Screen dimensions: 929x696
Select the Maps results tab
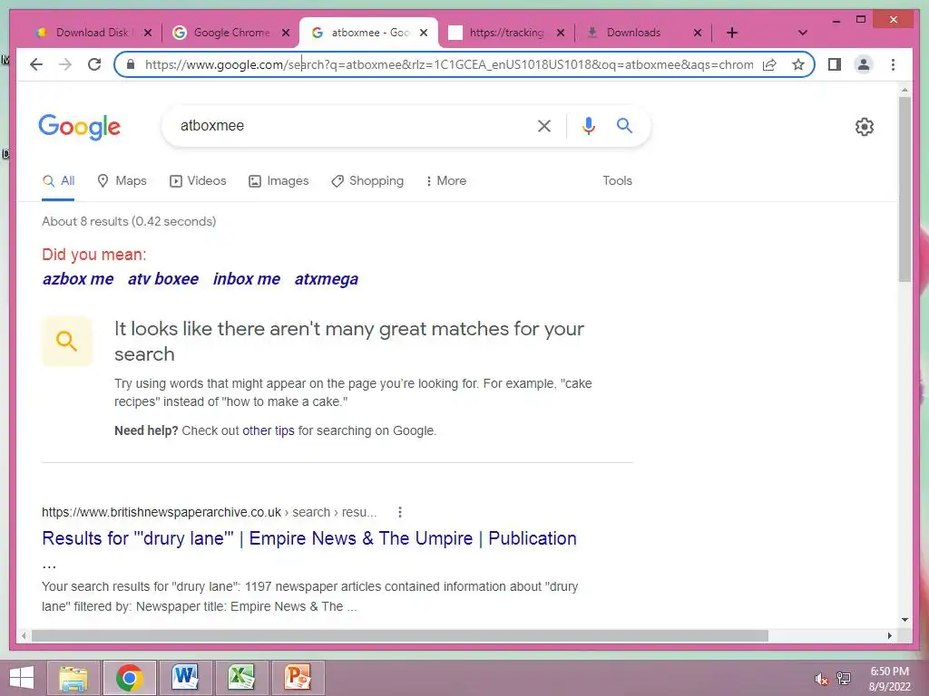coord(122,180)
